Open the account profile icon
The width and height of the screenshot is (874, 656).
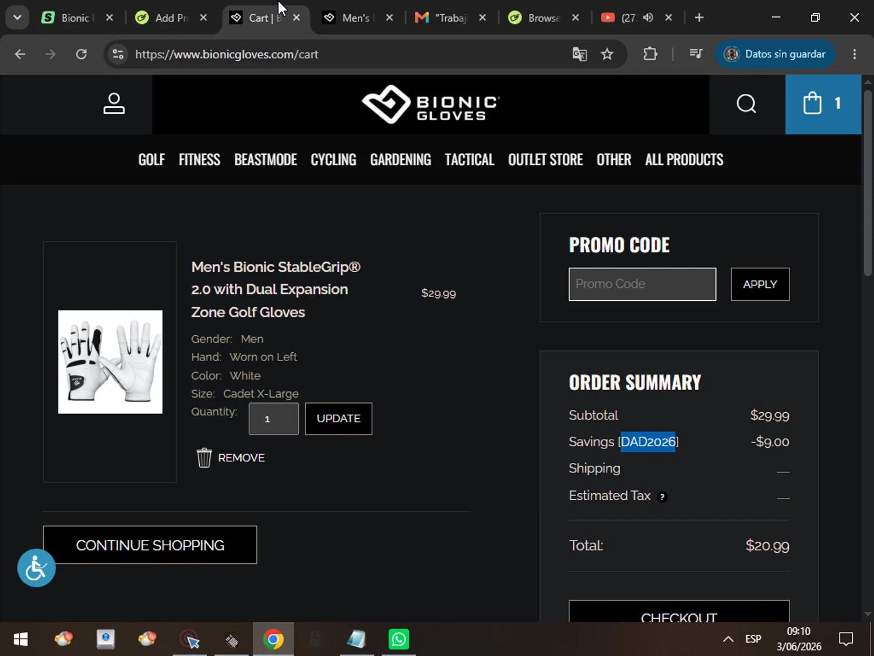tap(114, 104)
